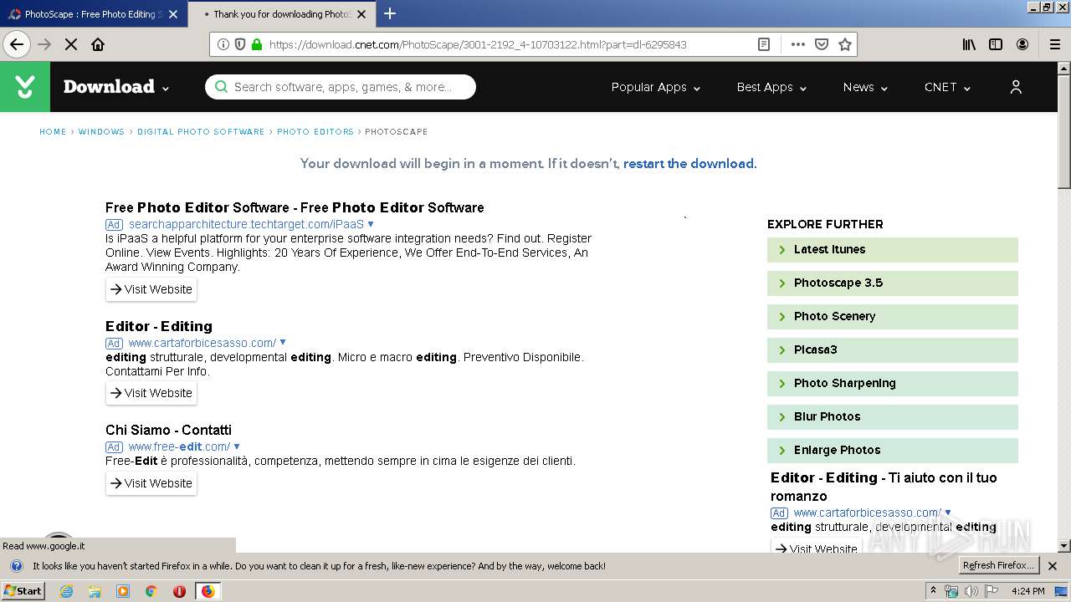Screen dimensions: 1071x602
Task: Click the tracking protection shield icon
Action: pyautogui.click(x=240, y=44)
